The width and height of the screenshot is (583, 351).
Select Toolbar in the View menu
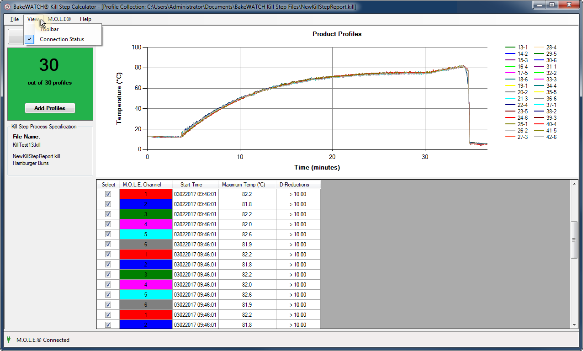[49, 29]
